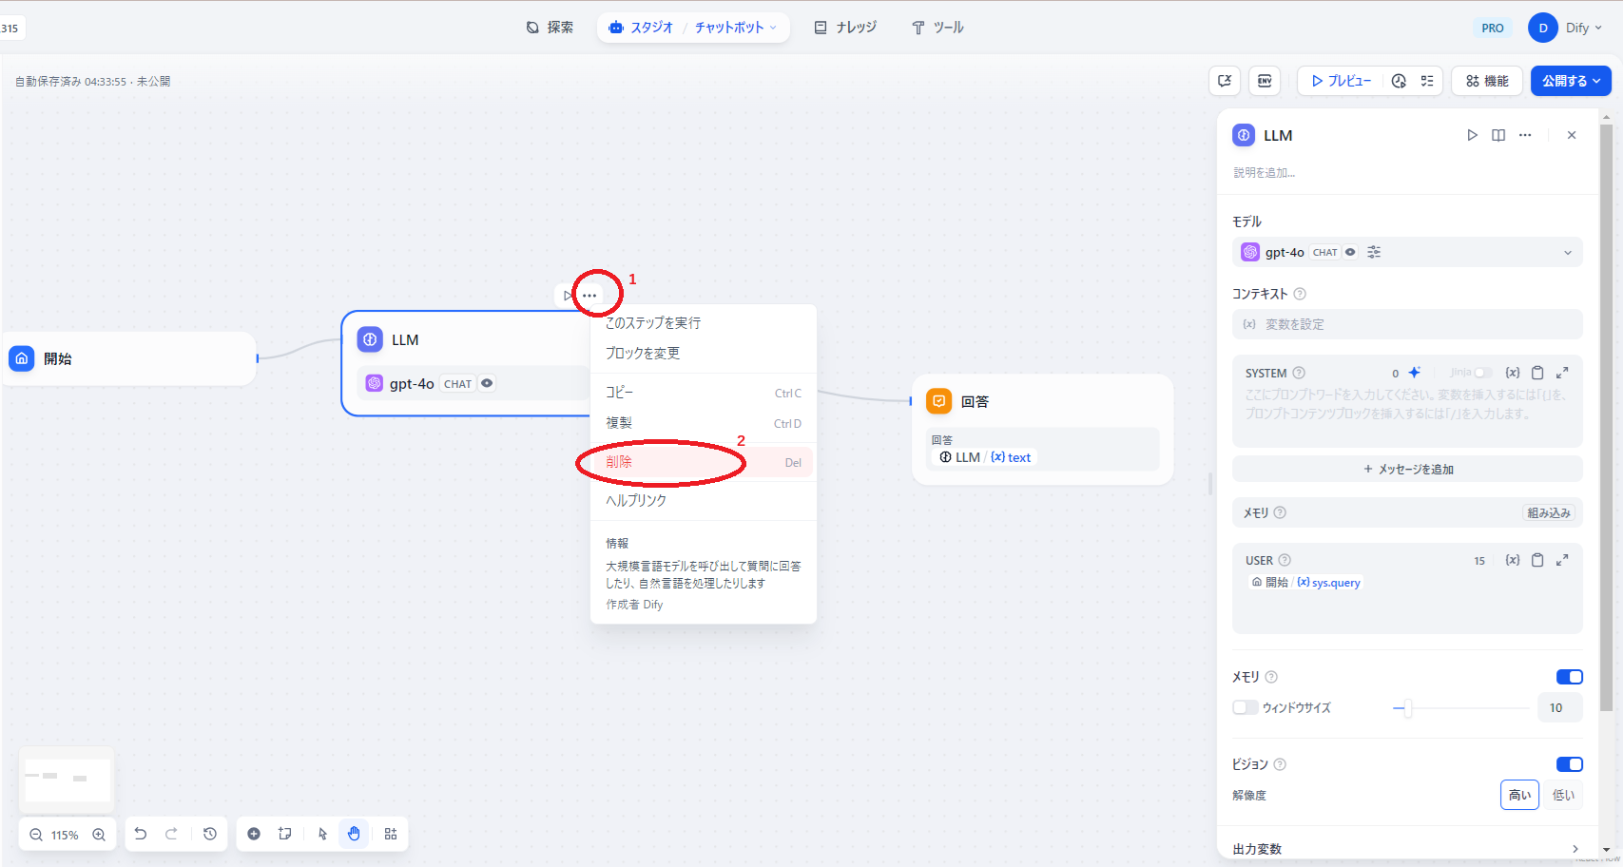Click the メッセージを追加 button
1623x867 pixels.
click(1407, 469)
